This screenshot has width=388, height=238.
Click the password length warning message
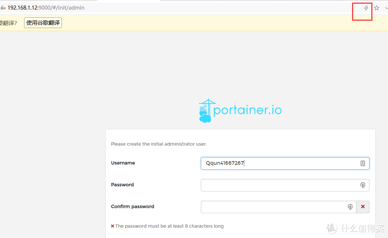coord(169,226)
